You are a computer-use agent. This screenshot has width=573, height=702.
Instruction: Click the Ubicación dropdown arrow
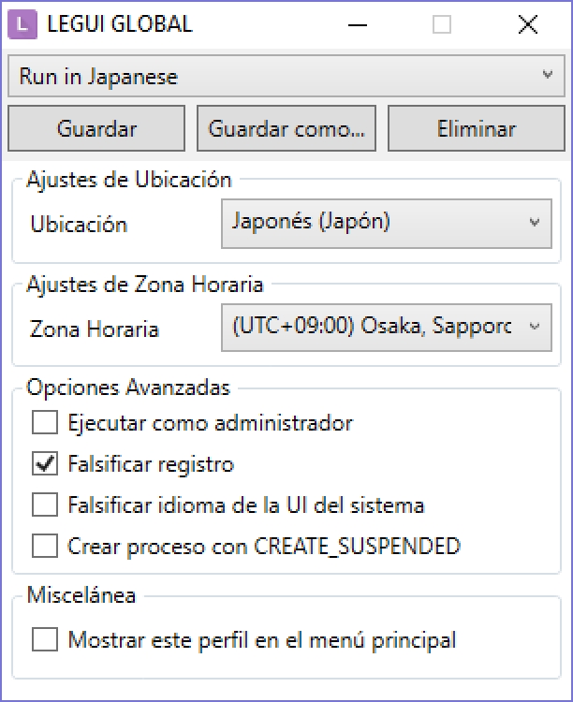534,223
